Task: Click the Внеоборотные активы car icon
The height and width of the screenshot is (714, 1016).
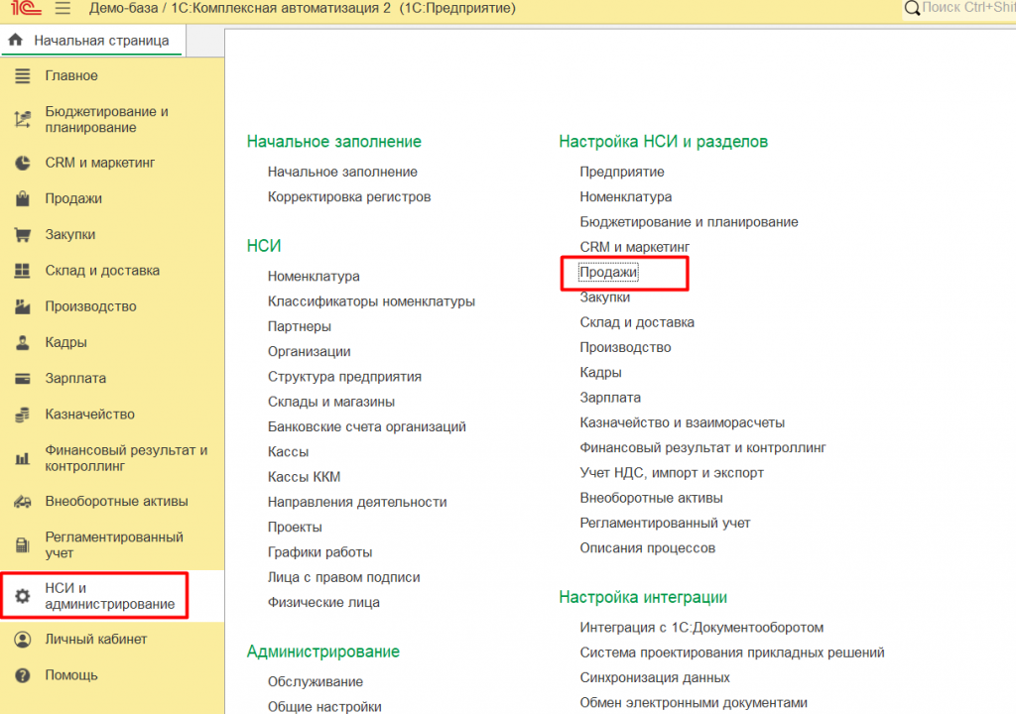Action: click(x=23, y=502)
